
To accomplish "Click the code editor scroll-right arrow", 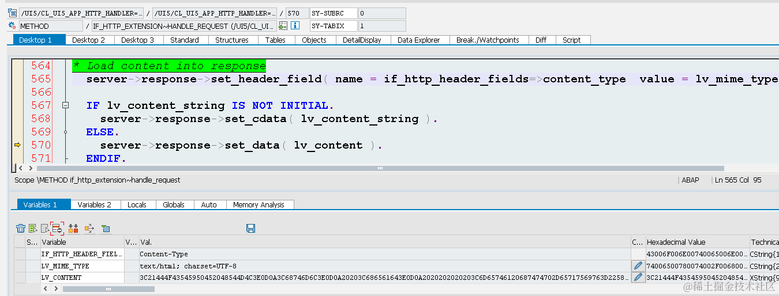I will pyautogui.click(x=31, y=168).
